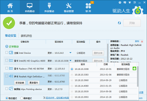The width and height of the screenshot is (147, 101).
Task: Click the 手动安装 button
Action: pos(20,83)
